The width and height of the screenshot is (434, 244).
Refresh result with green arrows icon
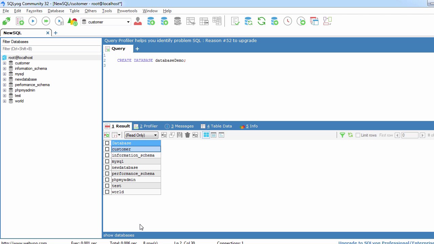point(350,135)
